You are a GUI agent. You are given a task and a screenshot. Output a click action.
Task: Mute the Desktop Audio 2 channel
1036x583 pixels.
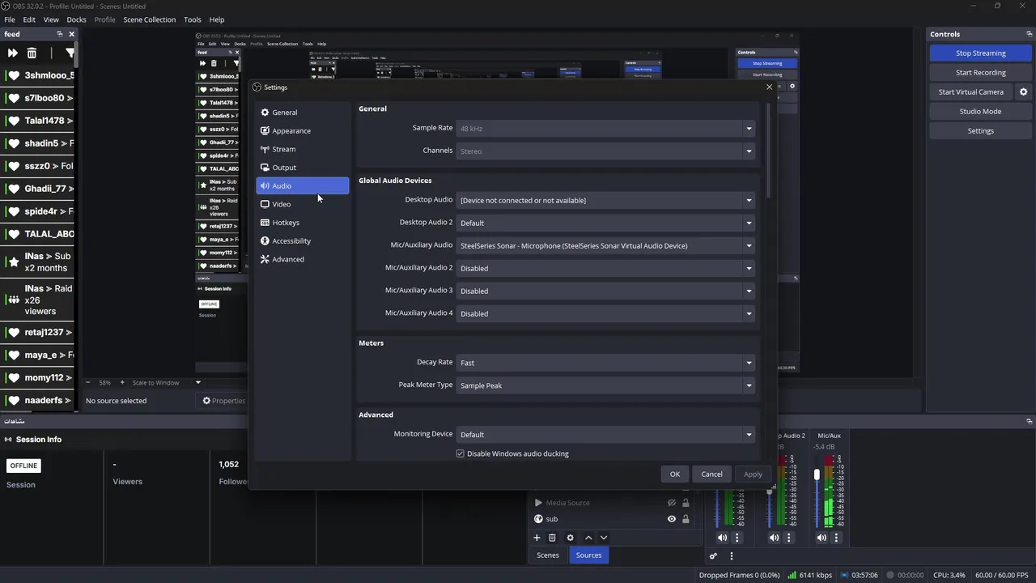pos(774,538)
